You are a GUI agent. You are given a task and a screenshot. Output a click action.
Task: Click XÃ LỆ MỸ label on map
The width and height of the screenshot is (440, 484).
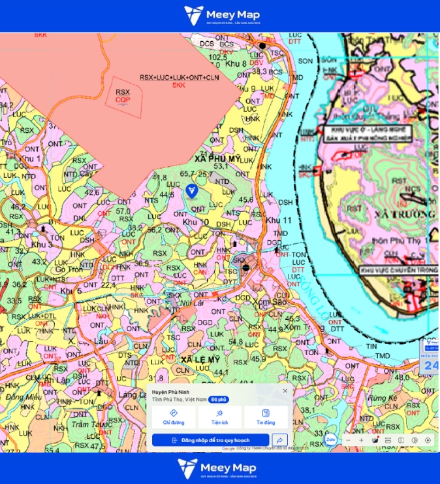pos(200,360)
